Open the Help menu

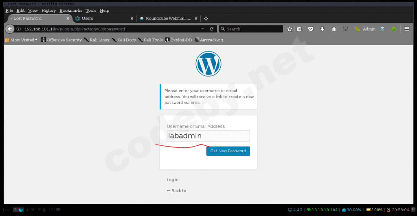(x=105, y=11)
